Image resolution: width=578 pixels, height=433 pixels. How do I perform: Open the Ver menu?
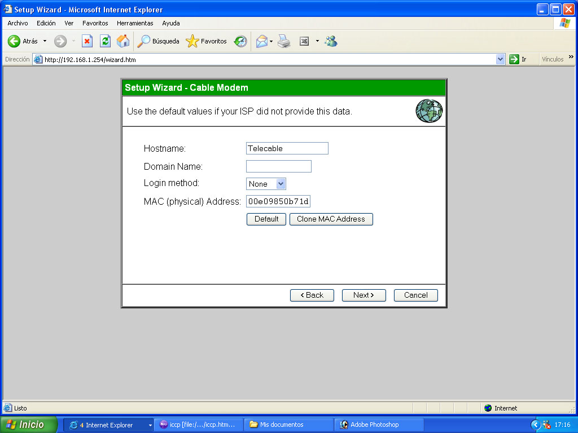click(x=69, y=23)
